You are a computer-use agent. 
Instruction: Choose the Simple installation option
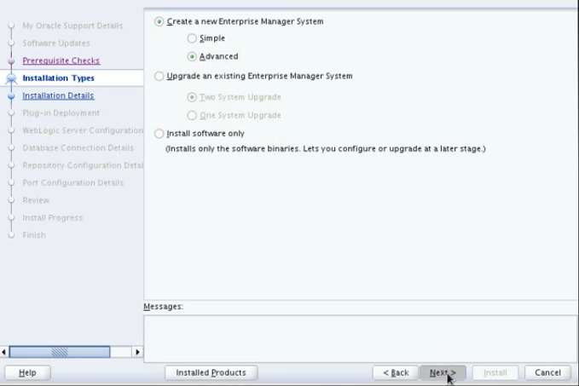192,38
